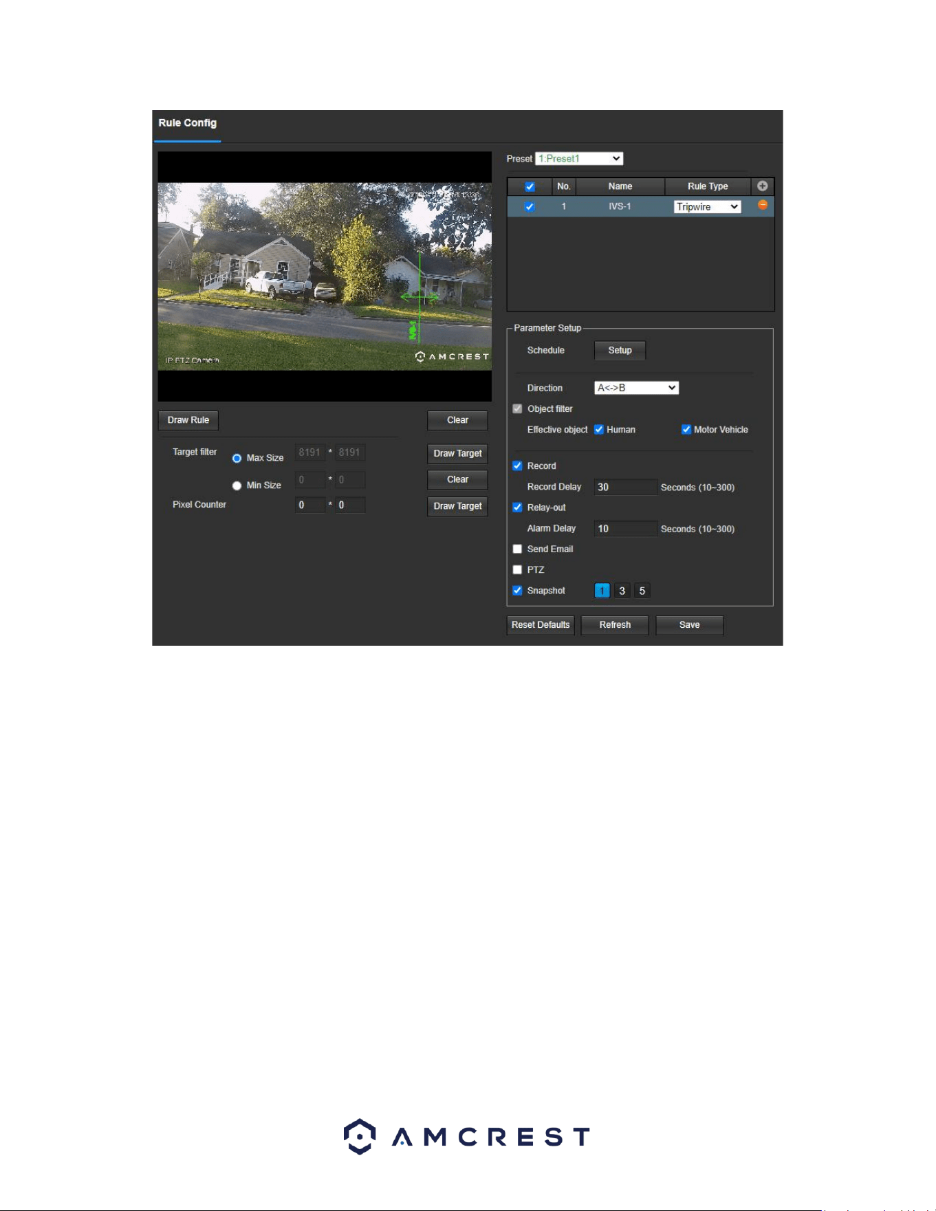
Task: Switch to the Rule Config tab
Action: (187, 123)
